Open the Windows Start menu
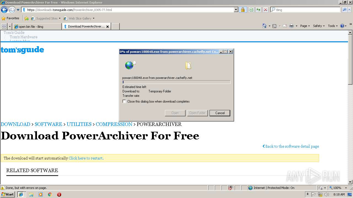The width and height of the screenshot is (353, 198). click(x=8, y=194)
